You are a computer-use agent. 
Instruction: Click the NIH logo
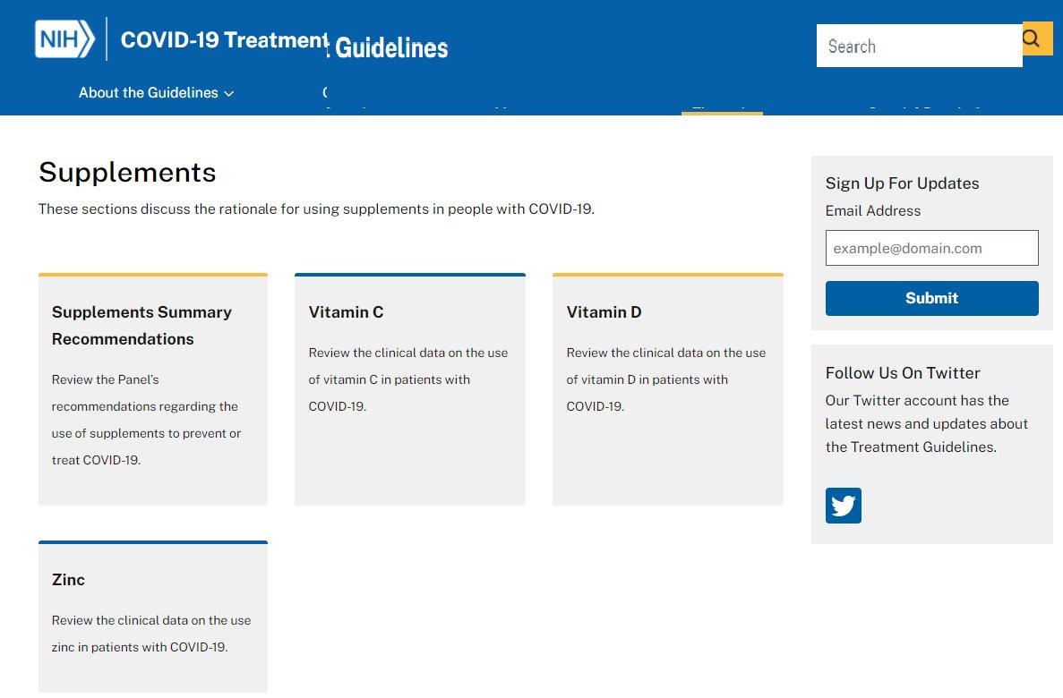coord(64,39)
